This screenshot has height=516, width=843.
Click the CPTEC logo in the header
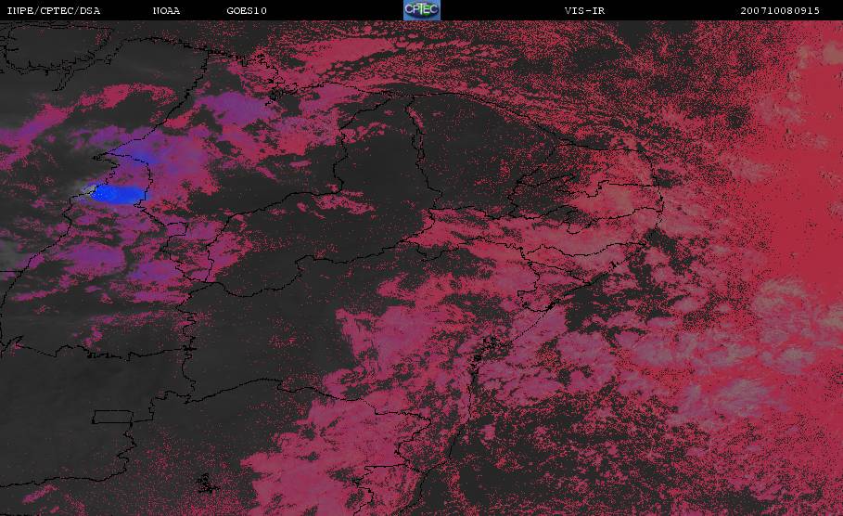[422, 9]
